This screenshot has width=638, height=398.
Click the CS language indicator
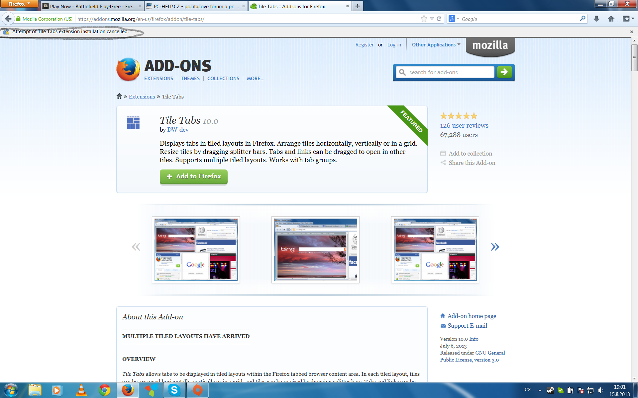528,390
